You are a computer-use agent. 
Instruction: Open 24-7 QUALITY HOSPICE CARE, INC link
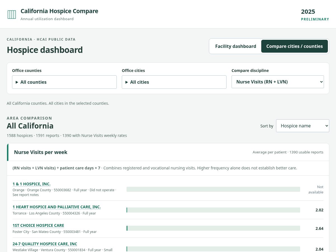tap(45, 244)
